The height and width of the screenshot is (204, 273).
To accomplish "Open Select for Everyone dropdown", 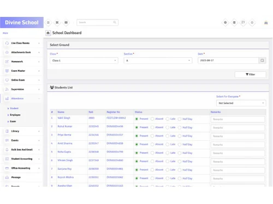I will [x=241, y=103].
